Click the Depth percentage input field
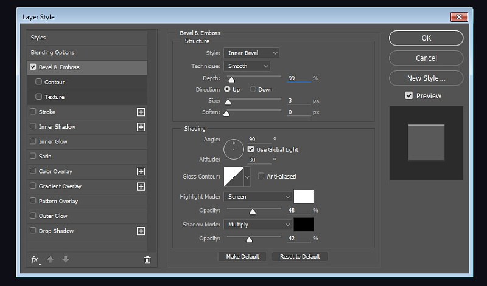Image resolution: width=487 pixels, height=286 pixels. 299,78
